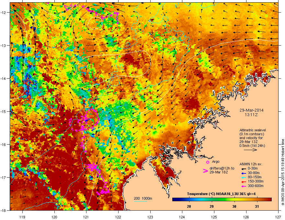Click the longitude axis label '127'

[x=278, y=217]
